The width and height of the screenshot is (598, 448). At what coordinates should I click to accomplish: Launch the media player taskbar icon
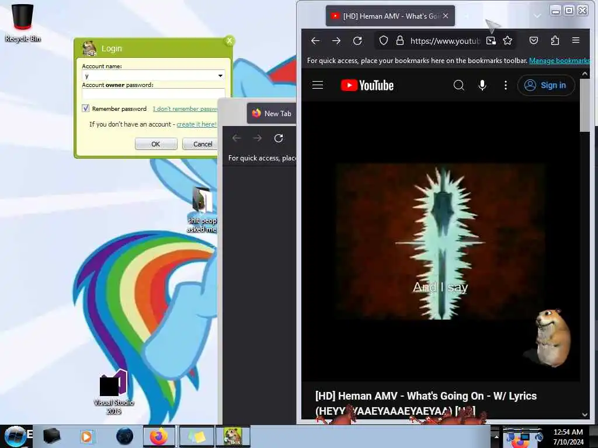coord(86,436)
